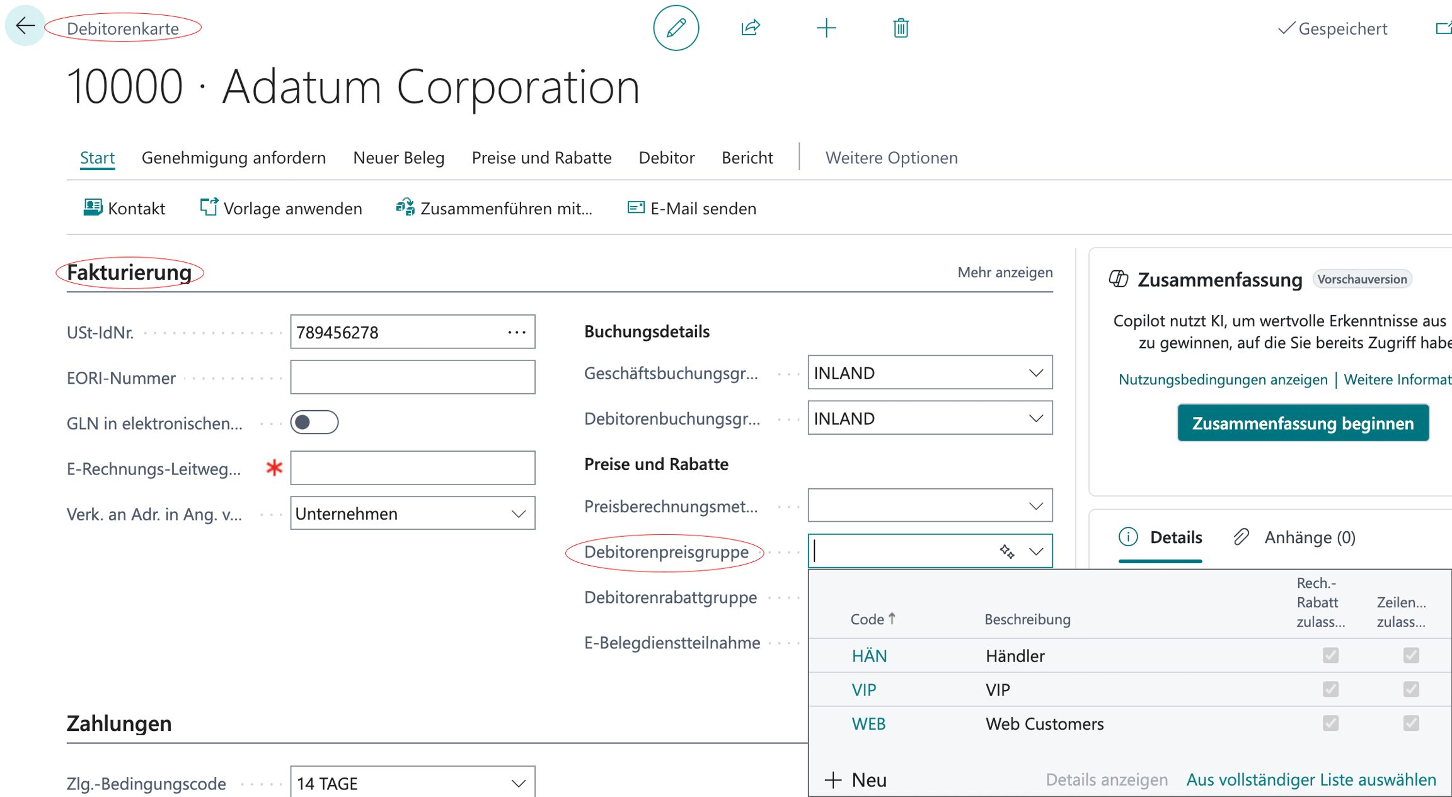The height and width of the screenshot is (797, 1452).
Task: Click the Copilot icon beside Zusammenfassung
Action: click(x=1119, y=279)
